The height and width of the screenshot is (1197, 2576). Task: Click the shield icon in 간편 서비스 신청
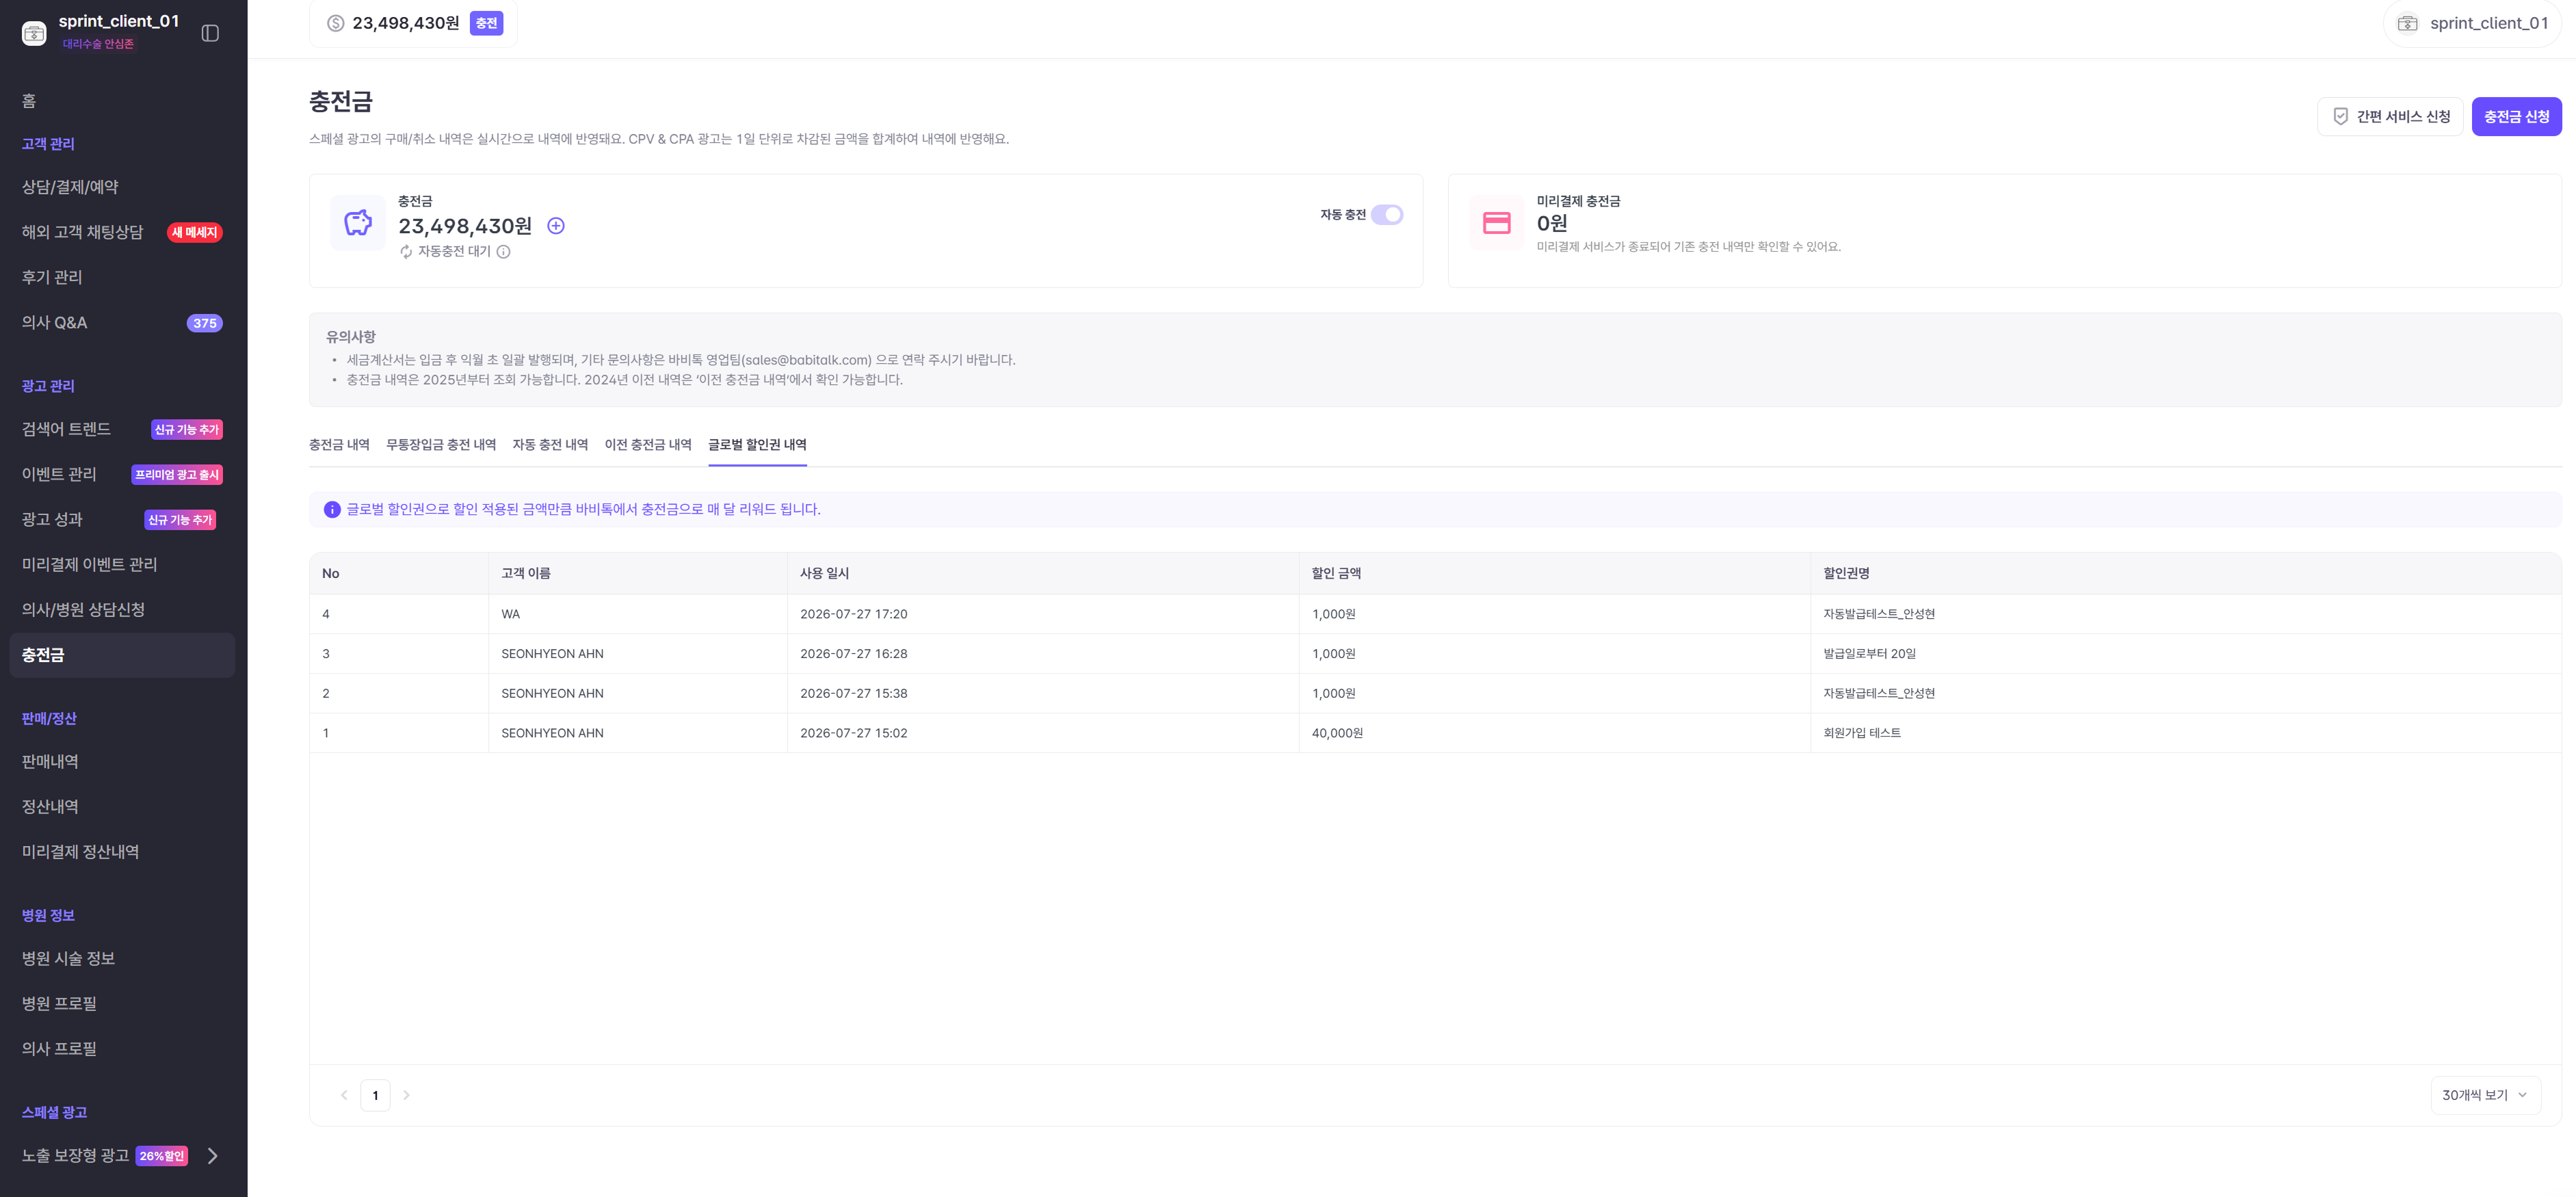tap(2341, 117)
